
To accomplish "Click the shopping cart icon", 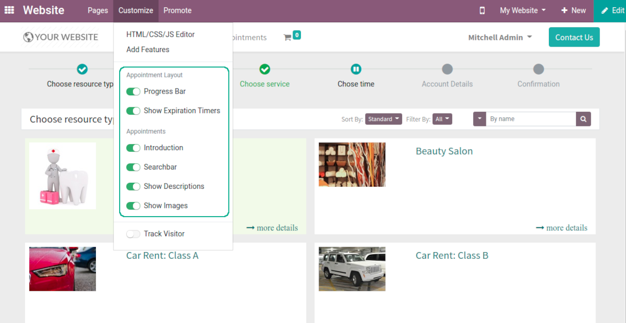I will (287, 37).
